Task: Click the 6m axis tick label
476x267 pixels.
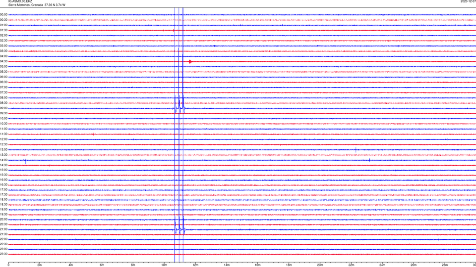Action: [x=102, y=265]
